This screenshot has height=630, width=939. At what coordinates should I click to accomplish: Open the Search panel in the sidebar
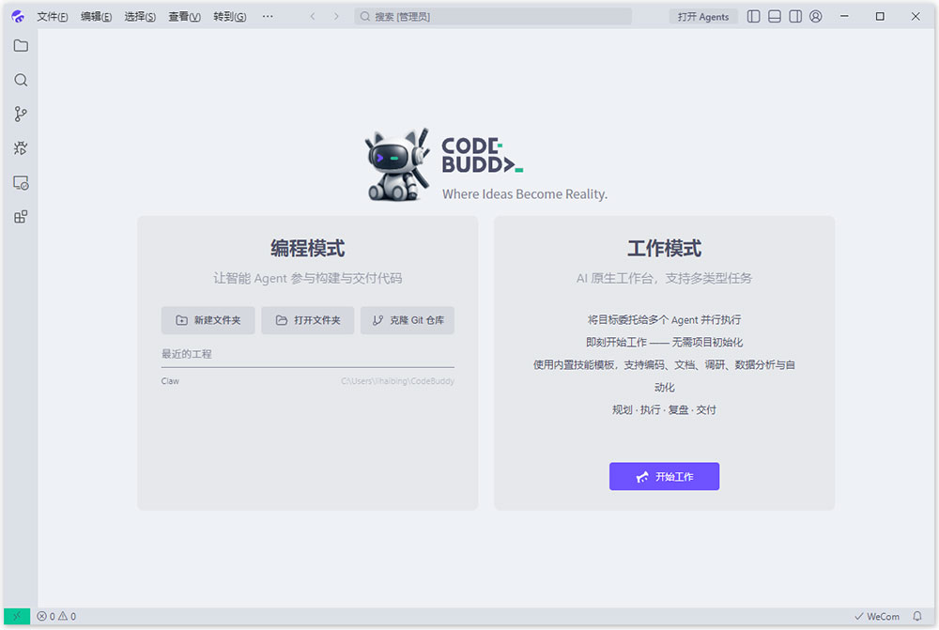tap(20, 80)
